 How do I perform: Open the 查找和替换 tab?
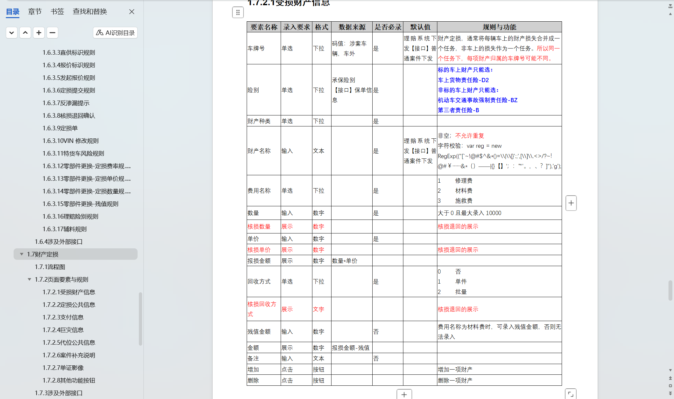[90, 12]
